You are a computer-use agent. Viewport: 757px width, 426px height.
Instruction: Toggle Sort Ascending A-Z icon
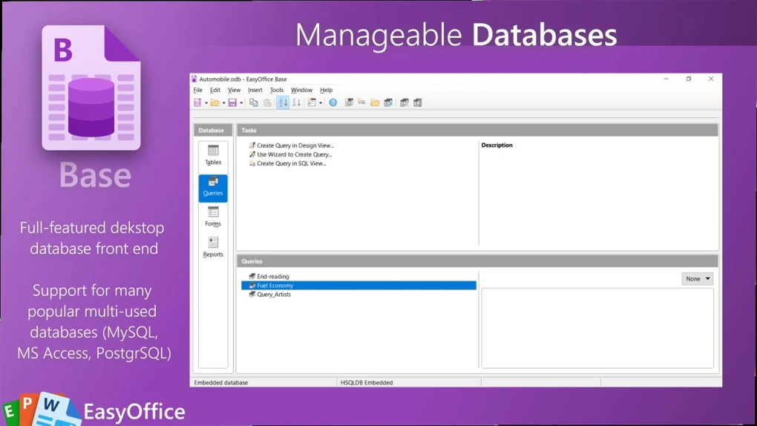pyautogui.click(x=283, y=102)
